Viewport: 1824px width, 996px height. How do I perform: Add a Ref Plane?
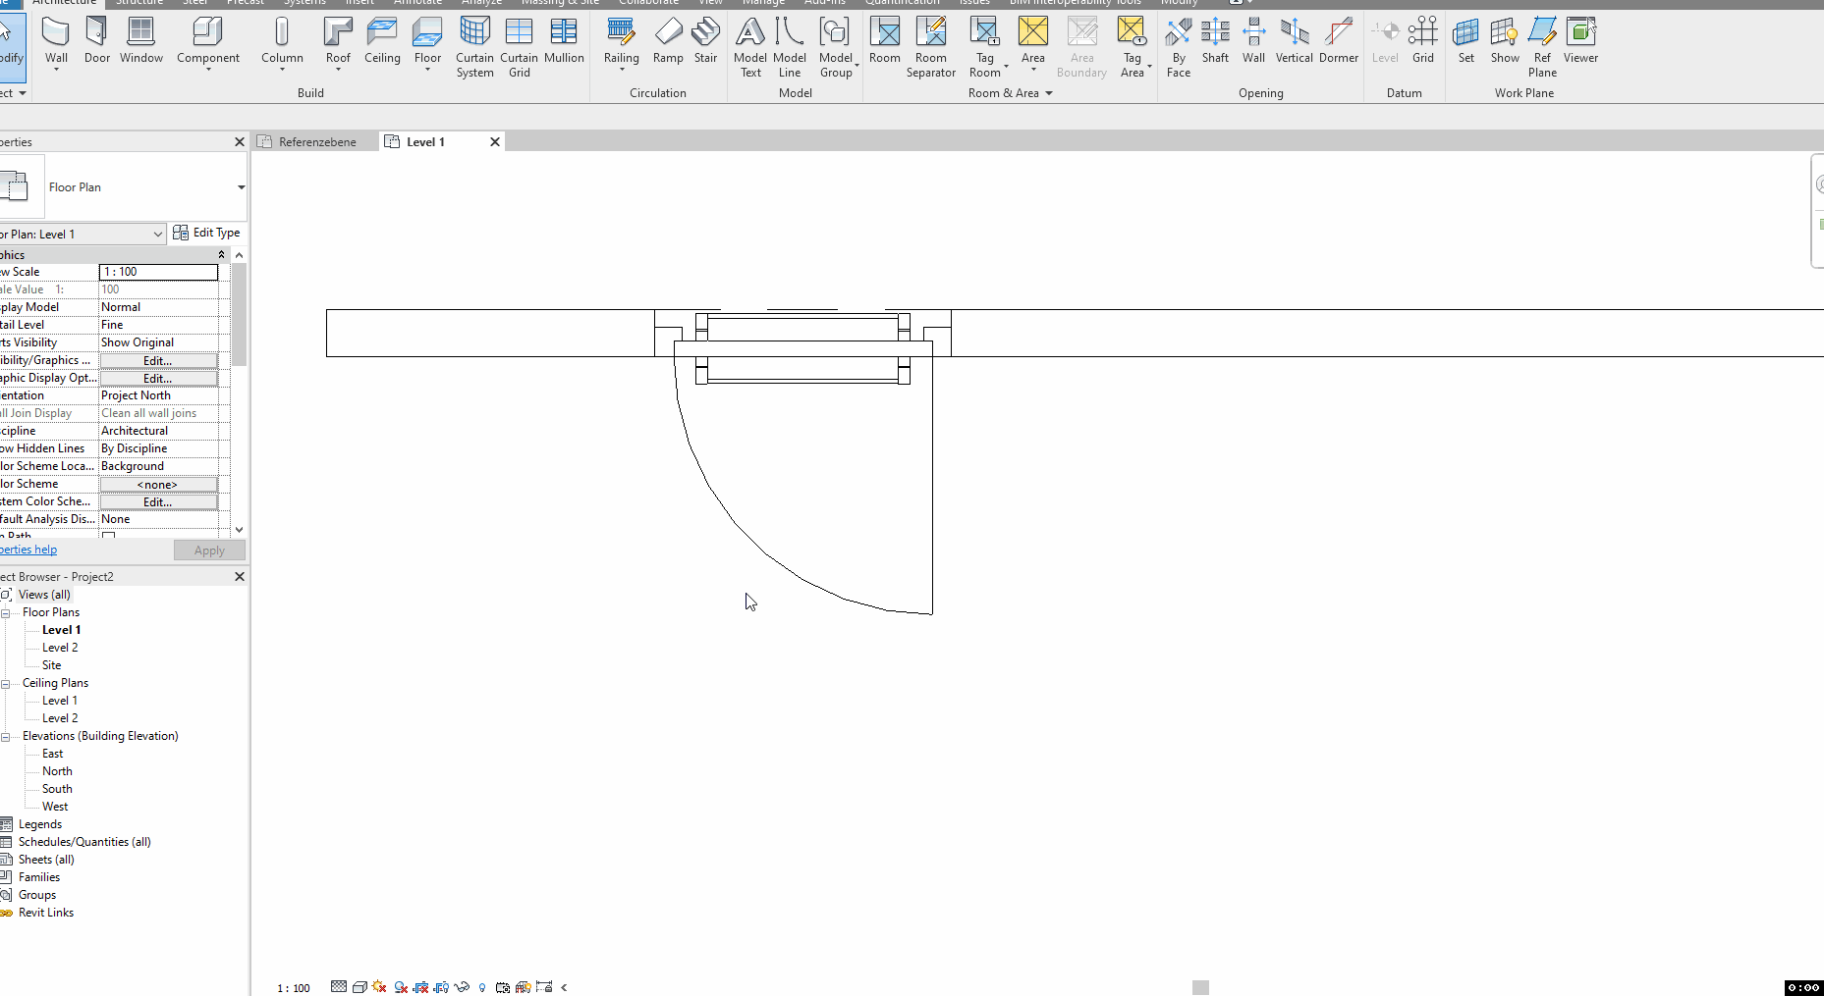tap(1541, 44)
